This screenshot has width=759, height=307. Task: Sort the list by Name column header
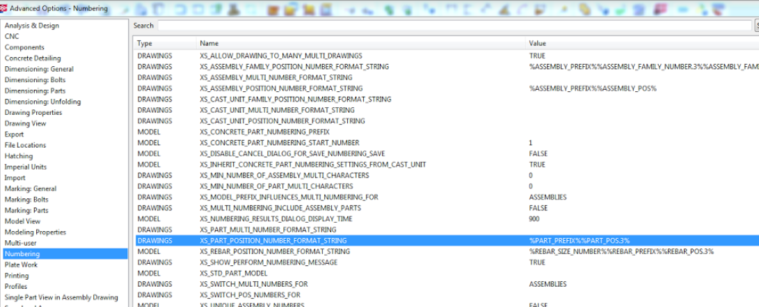point(209,43)
